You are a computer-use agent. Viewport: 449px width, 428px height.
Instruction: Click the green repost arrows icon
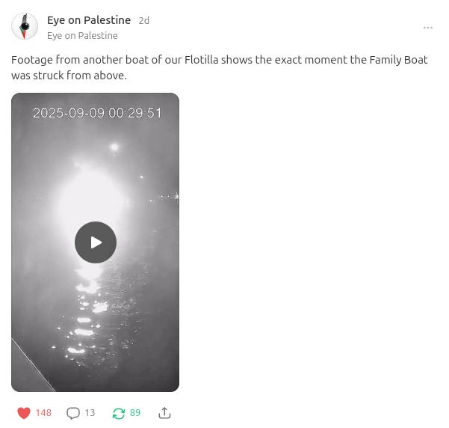coord(119,413)
